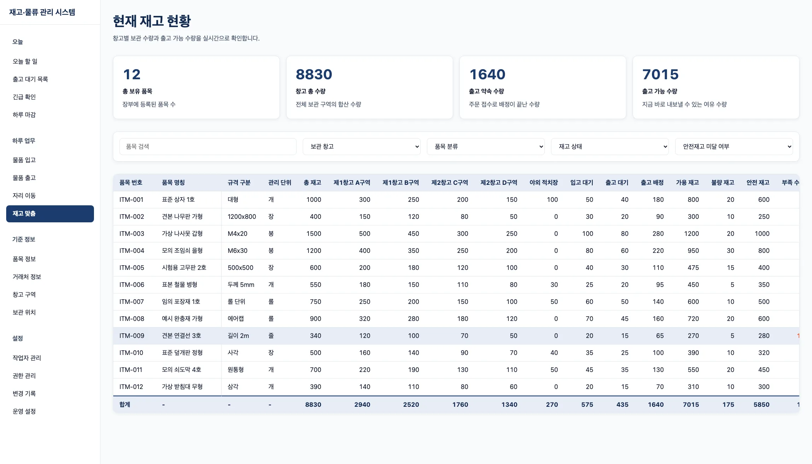Click the 제1창고 A구역 column header
This screenshot has width=812, height=464.
pos(352,183)
